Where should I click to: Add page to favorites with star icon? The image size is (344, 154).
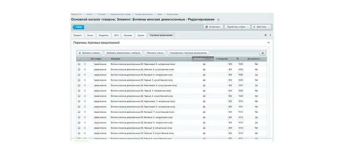tap(218, 20)
